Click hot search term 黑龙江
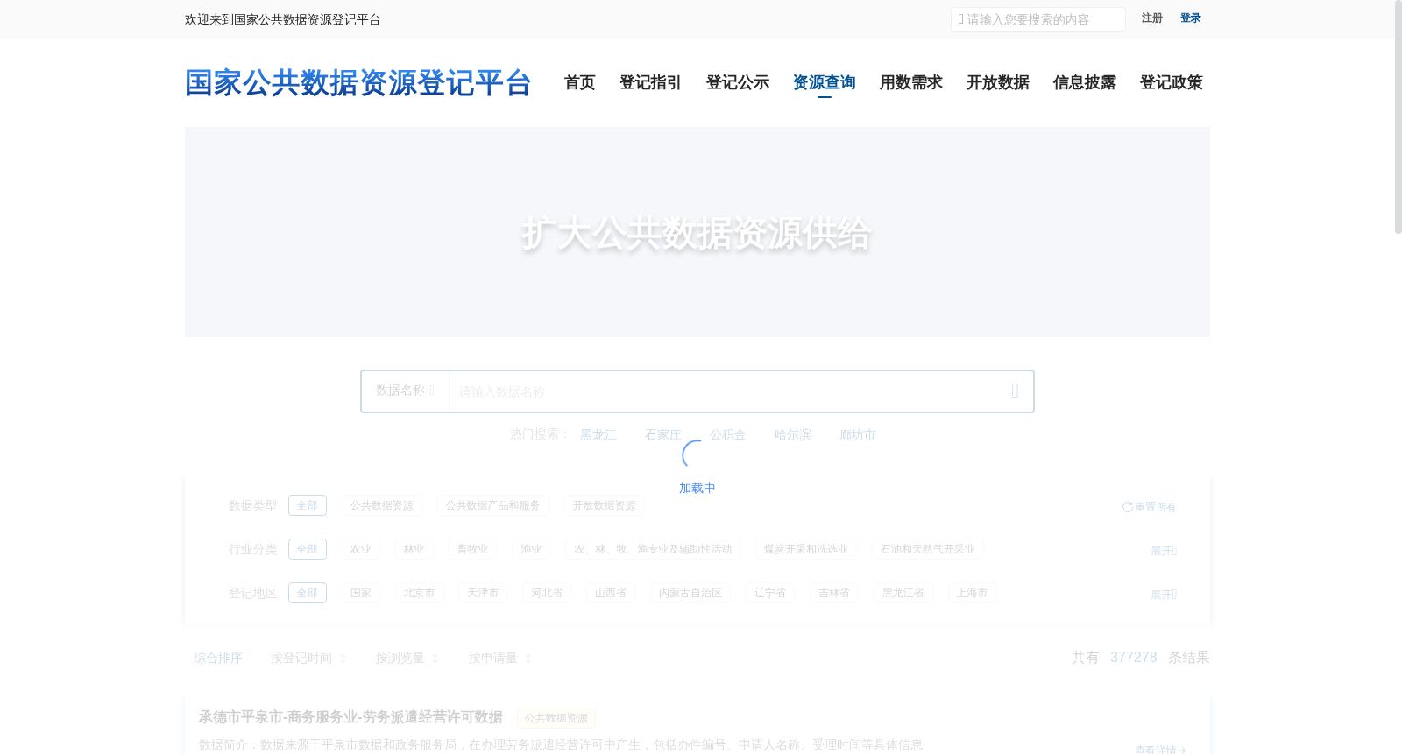This screenshot has width=1402, height=754. [598, 434]
